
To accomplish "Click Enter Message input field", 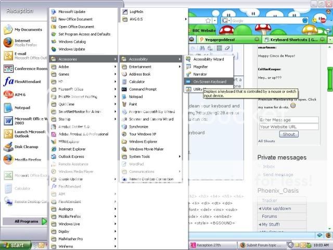I will 289,120.
